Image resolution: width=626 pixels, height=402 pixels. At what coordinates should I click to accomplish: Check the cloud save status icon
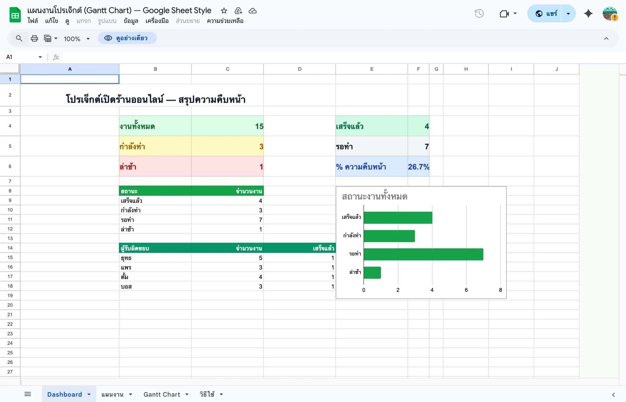252,11
